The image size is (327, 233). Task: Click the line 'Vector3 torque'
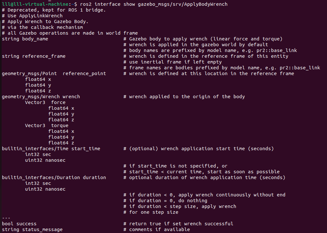click(x=47, y=125)
